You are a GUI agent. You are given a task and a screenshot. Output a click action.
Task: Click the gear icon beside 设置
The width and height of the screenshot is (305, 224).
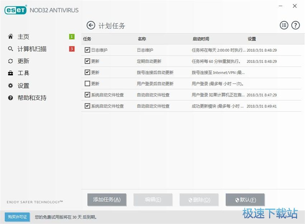coord(10,86)
